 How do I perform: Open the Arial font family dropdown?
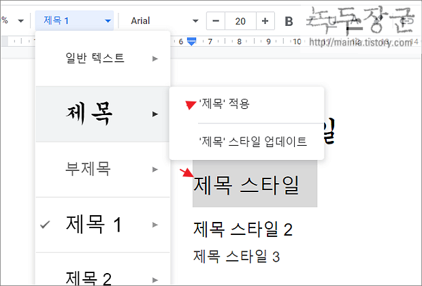pos(164,20)
